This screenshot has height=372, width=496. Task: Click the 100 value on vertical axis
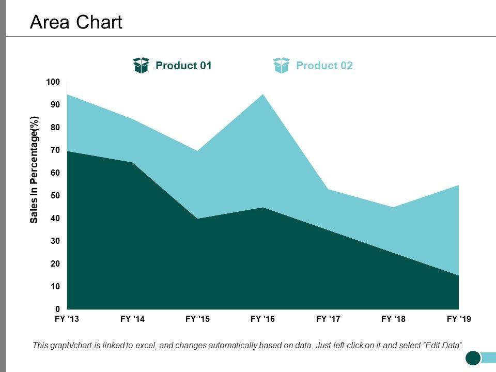[53, 82]
